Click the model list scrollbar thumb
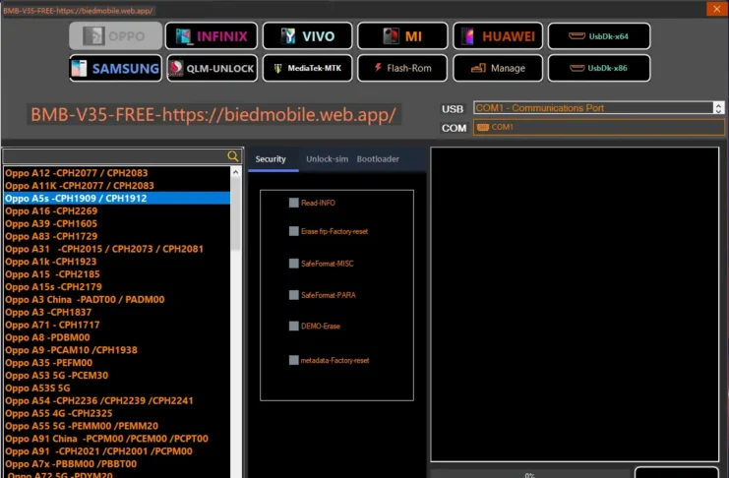This screenshot has height=478, width=729. pyautogui.click(x=236, y=213)
